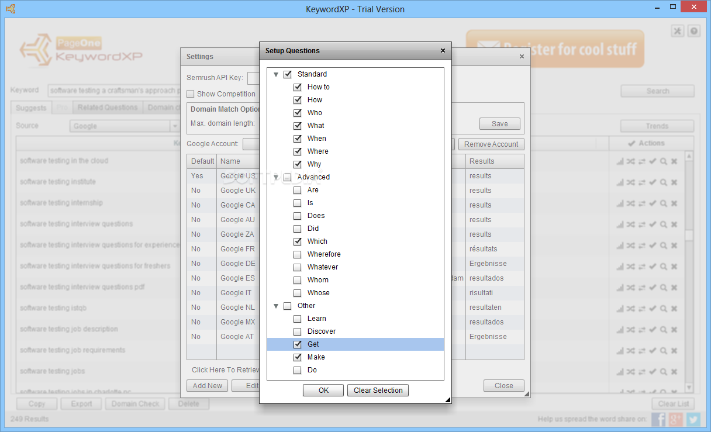This screenshot has height=432, width=711.
Task: Click swap arrows icon for 'interview questions for freshers'
Action: [642, 267]
